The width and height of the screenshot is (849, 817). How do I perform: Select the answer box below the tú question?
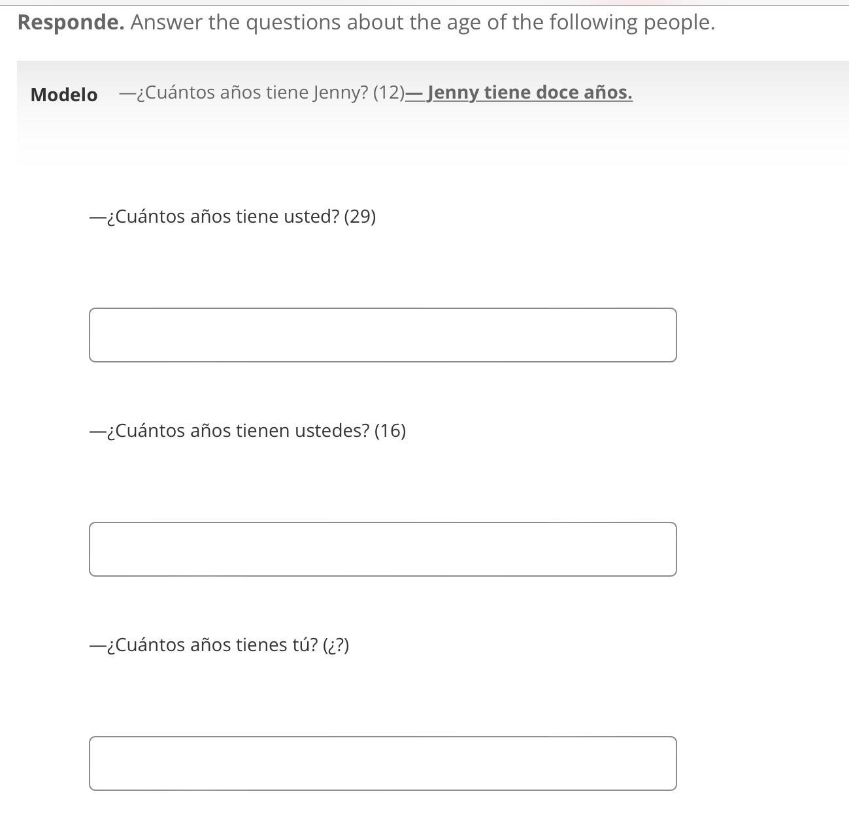tap(382, 763)
